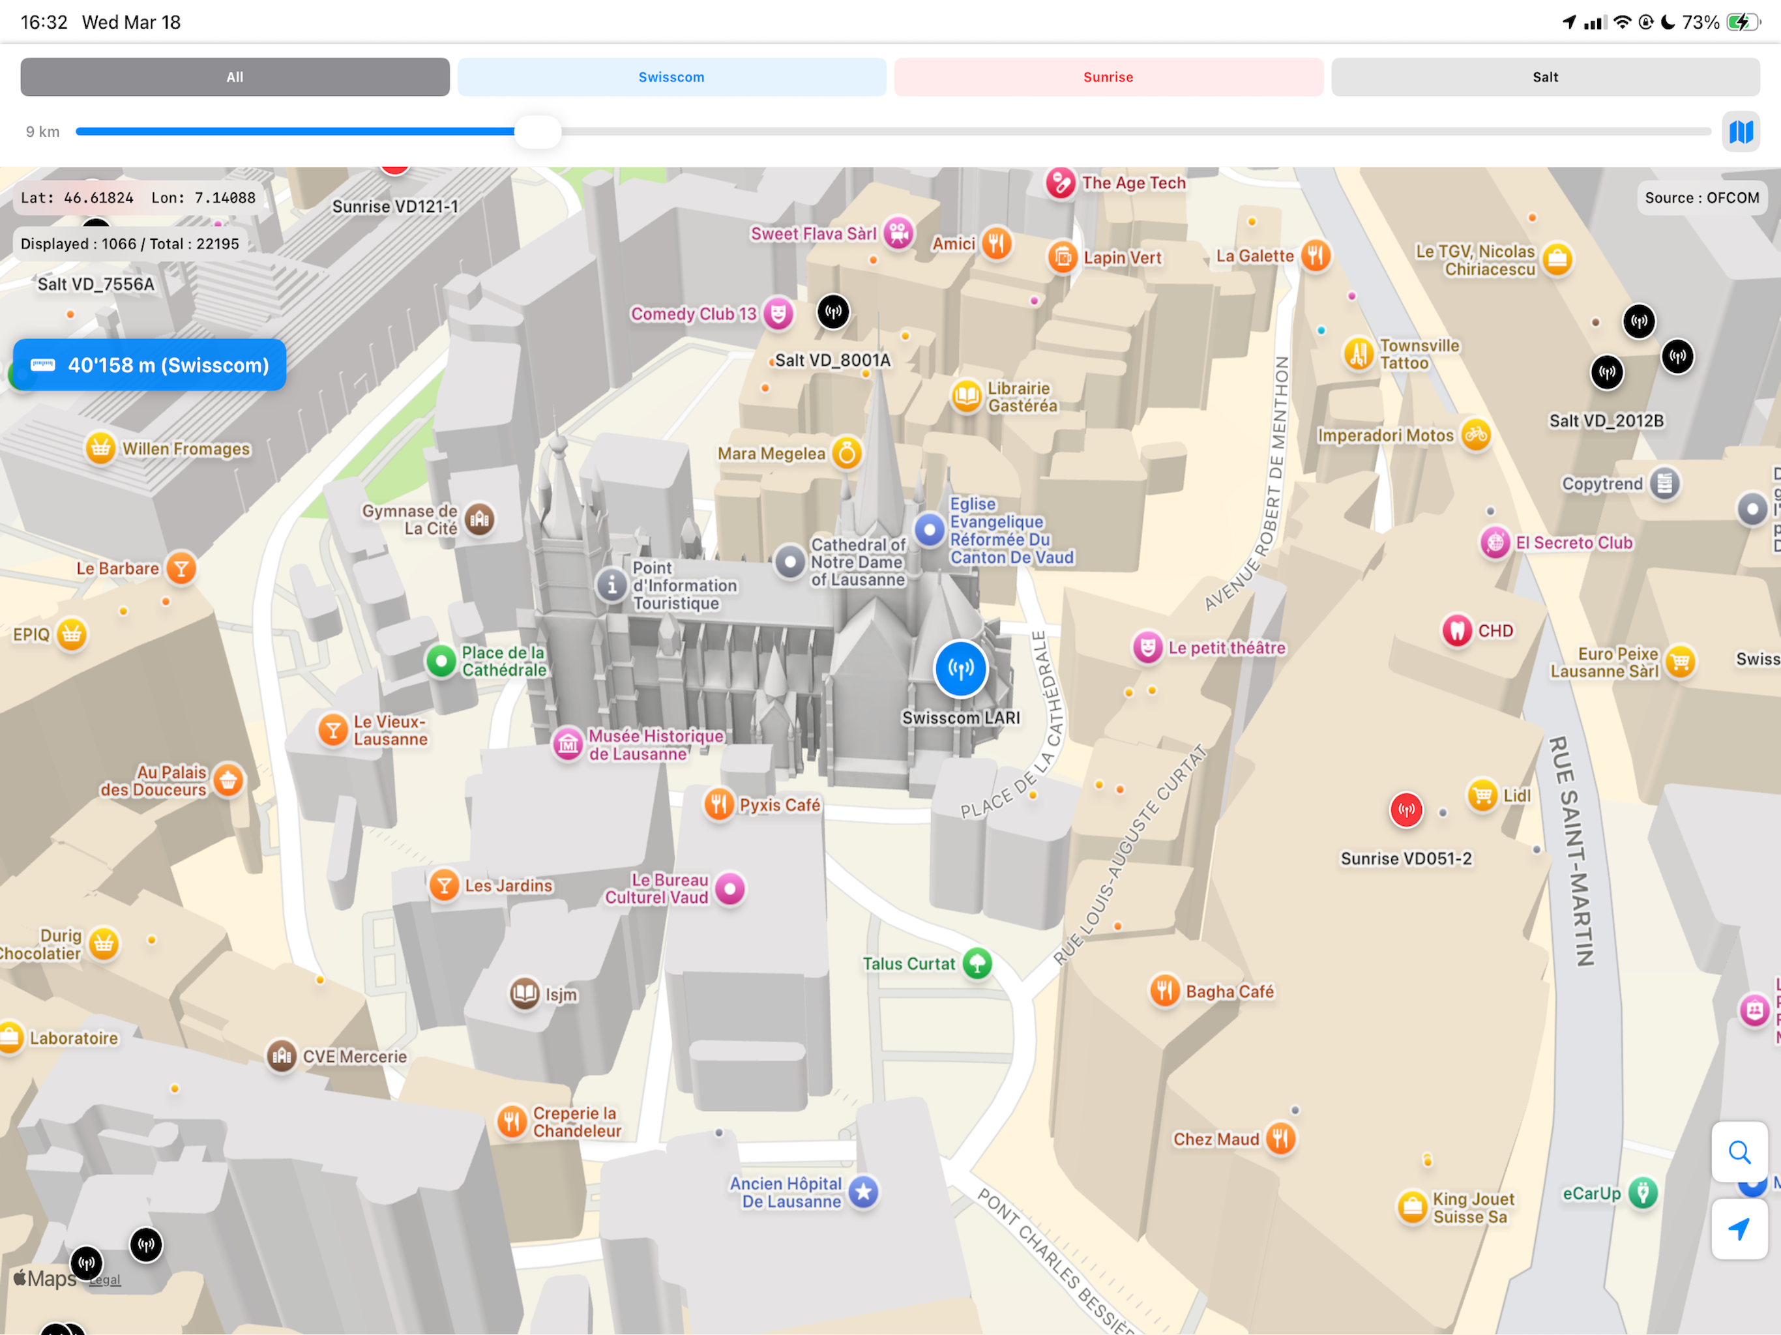Image resolution: width=1781 pixels, height=1335 pixels.
Task: Tap the 16:32 clock in status bar
Action: [x=44, y=22]
